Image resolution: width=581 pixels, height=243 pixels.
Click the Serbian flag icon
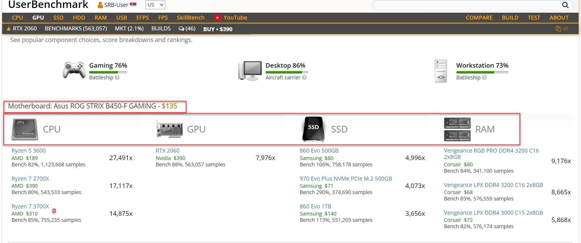133,4
